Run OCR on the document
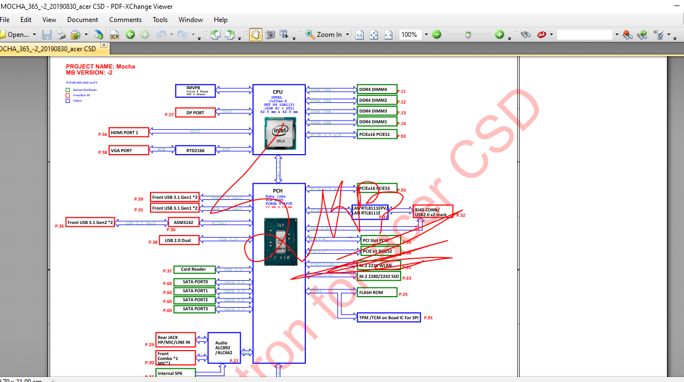 (114, 34)
